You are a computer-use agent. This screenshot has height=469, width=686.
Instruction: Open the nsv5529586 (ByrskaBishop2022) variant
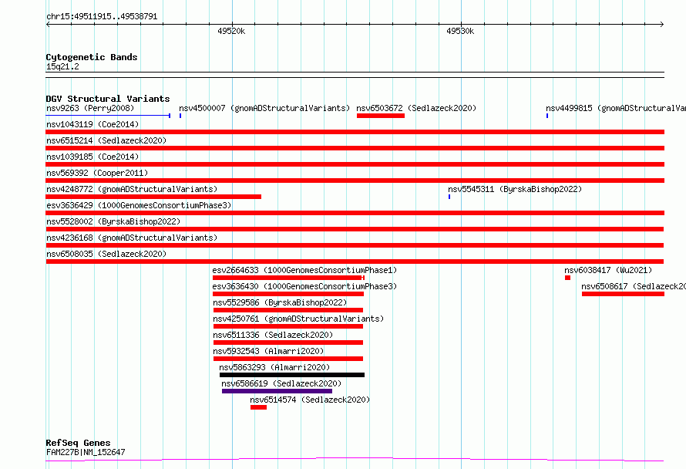280,302
